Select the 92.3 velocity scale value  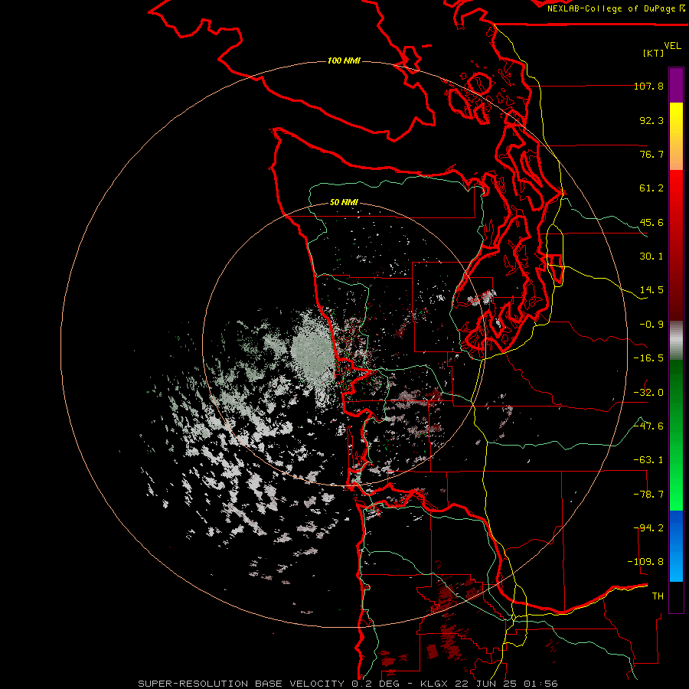[651, 120]
